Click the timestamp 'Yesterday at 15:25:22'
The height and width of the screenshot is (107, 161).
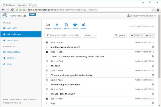[x=144, y=42]
